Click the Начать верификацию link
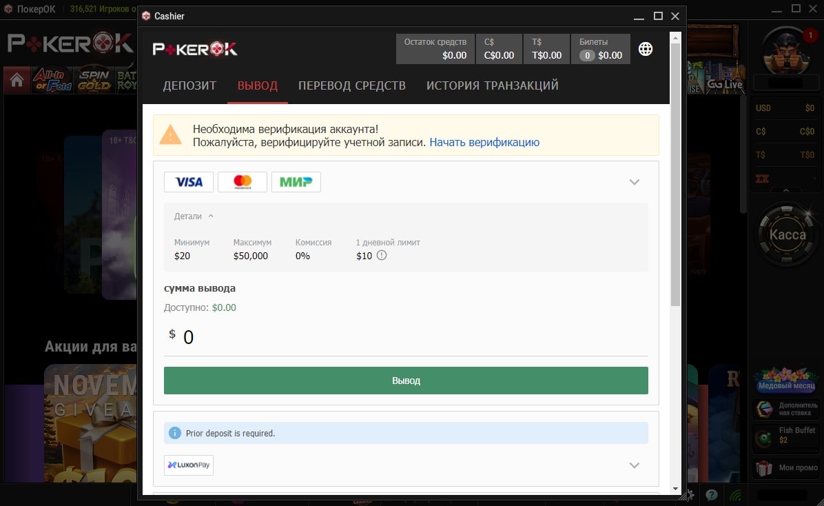This screenshot has width=824, height=506. click(484, 142)
